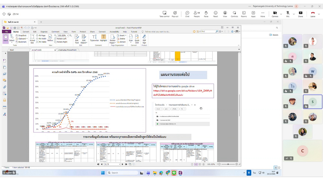Open the PDF Sign tool

point(144,38)
